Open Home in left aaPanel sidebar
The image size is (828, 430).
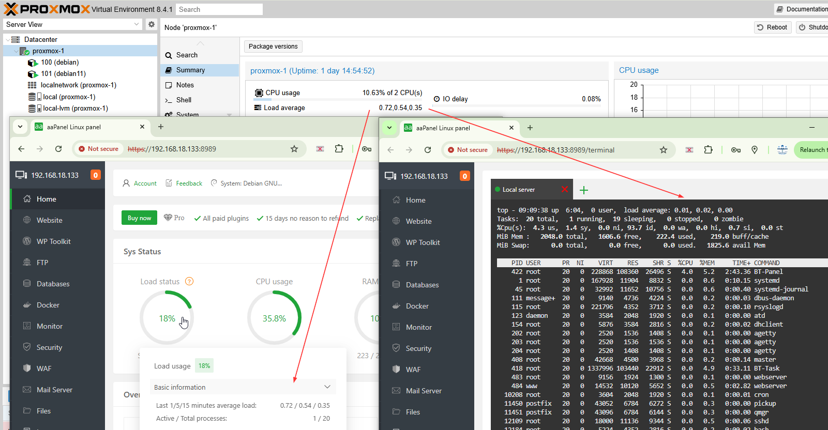(57, 199)
